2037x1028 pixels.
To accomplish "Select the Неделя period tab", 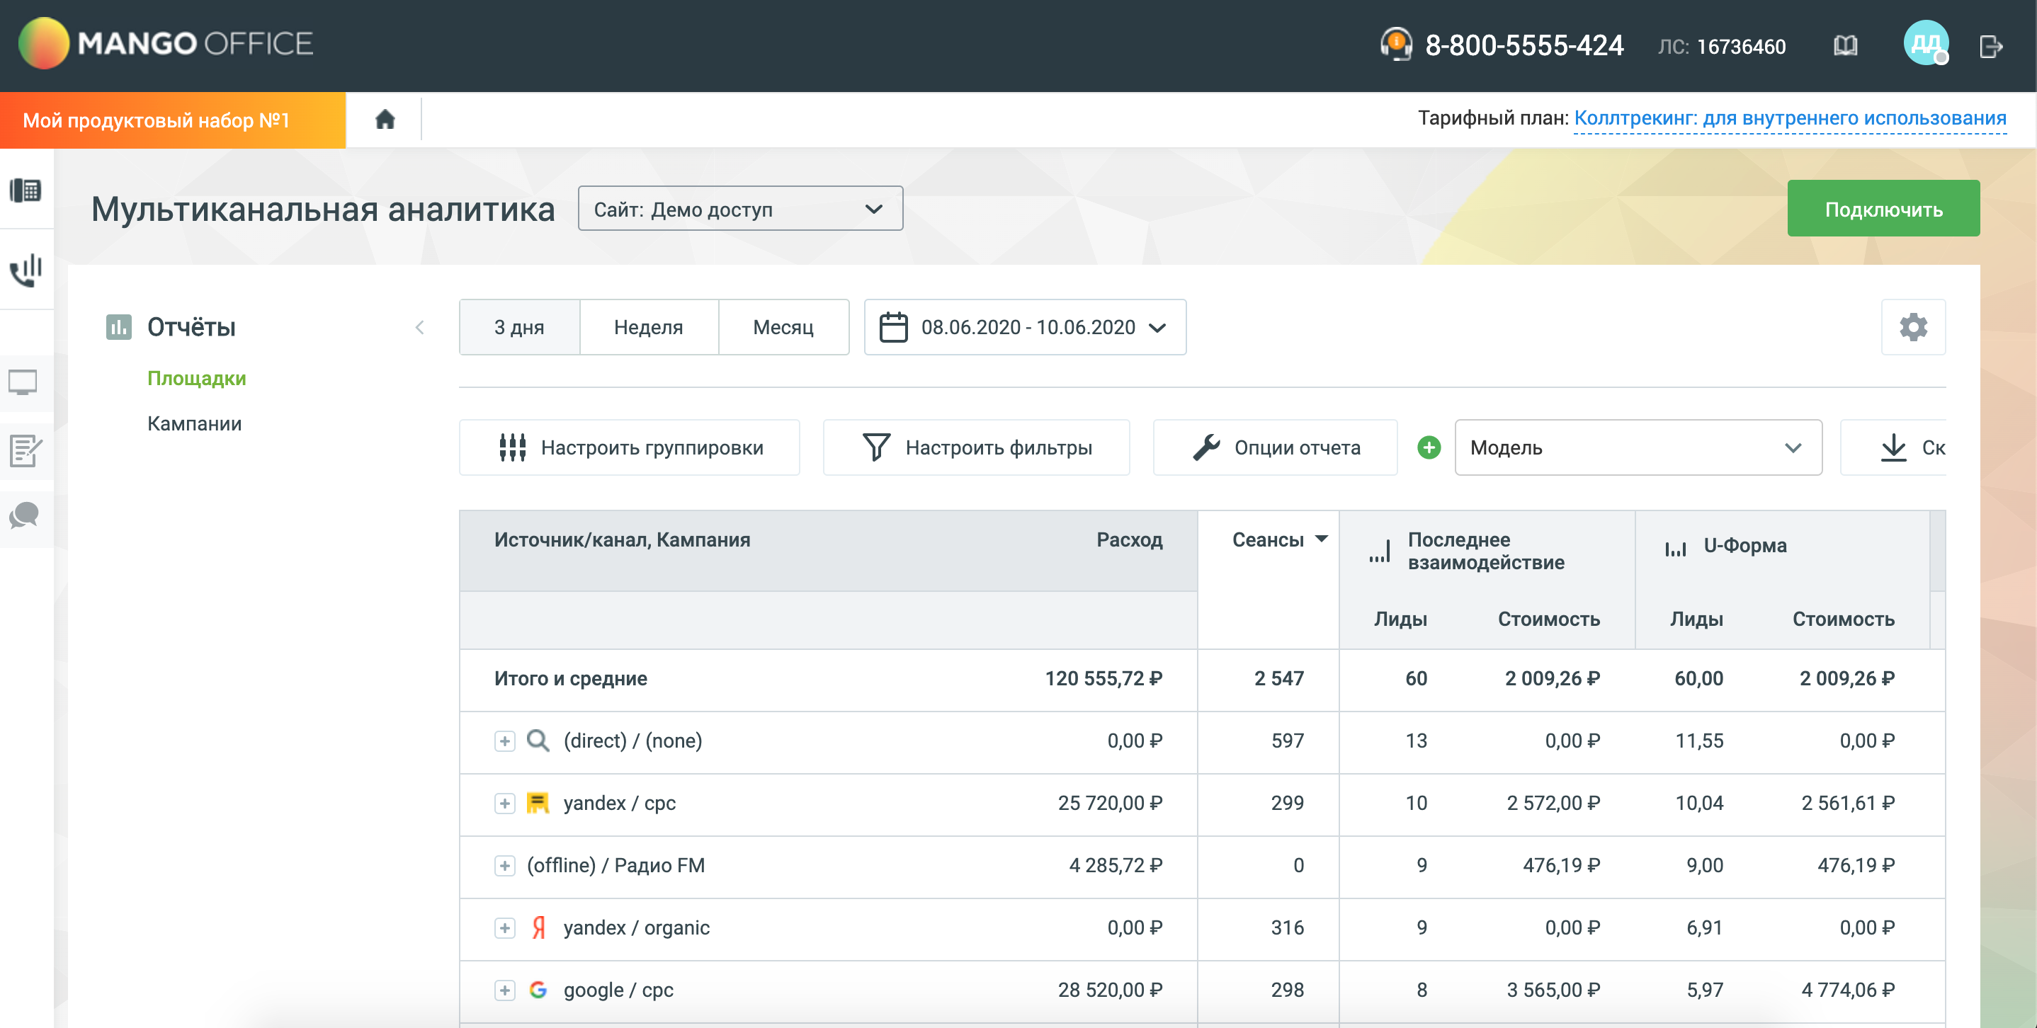I will [648, 327].
